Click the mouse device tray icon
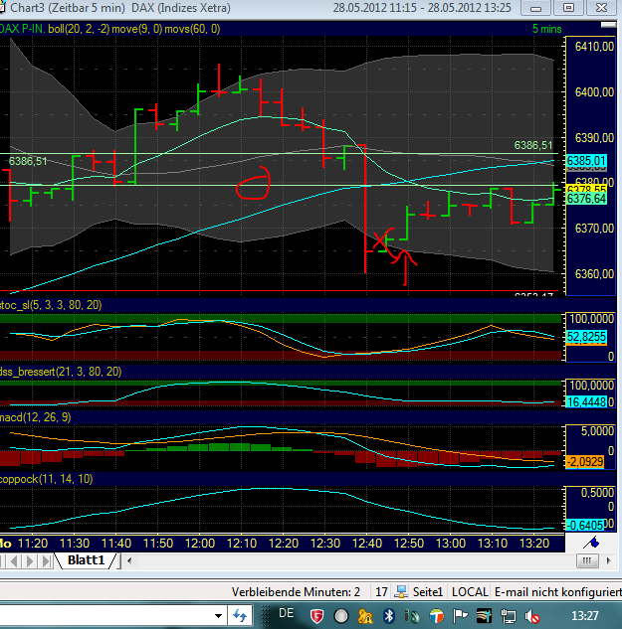 tap(412, 616)
